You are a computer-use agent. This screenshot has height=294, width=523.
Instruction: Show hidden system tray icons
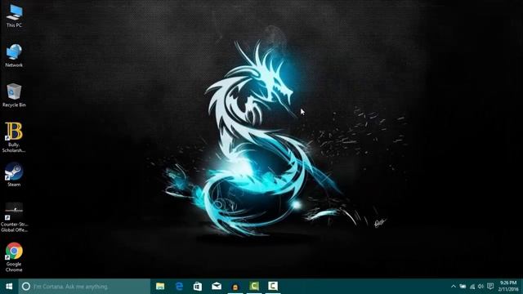tap(454, 287)
